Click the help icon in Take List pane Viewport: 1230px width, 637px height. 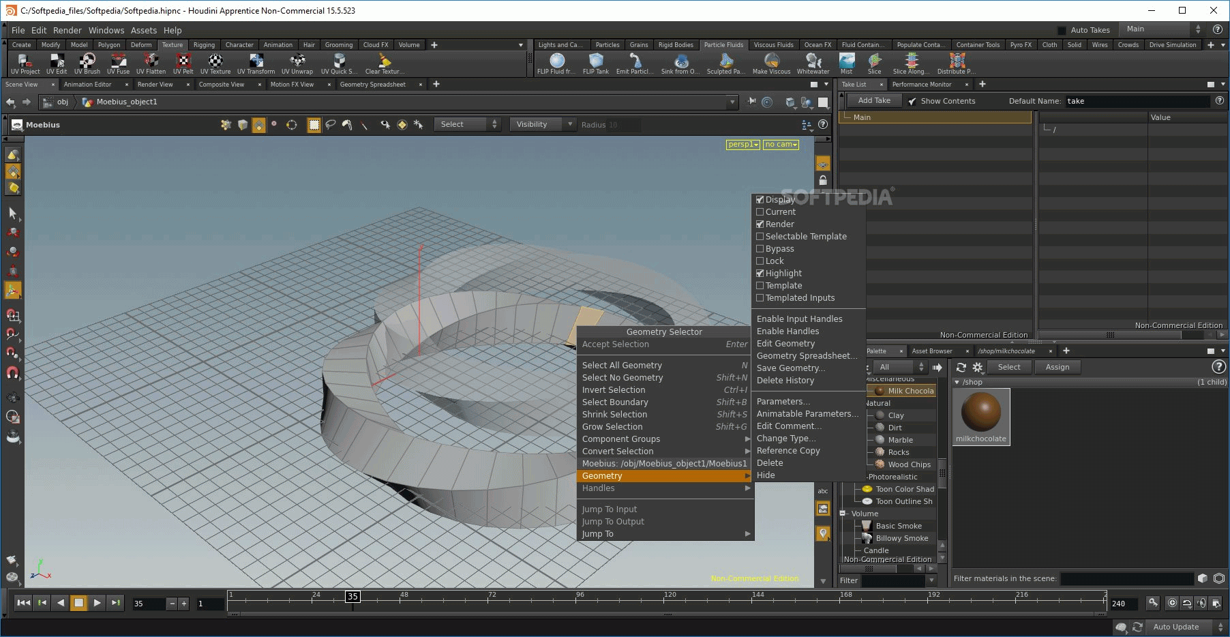(x=1220, y=100)
